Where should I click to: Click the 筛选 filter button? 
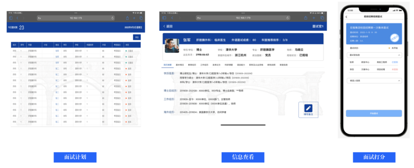[137, 37]
